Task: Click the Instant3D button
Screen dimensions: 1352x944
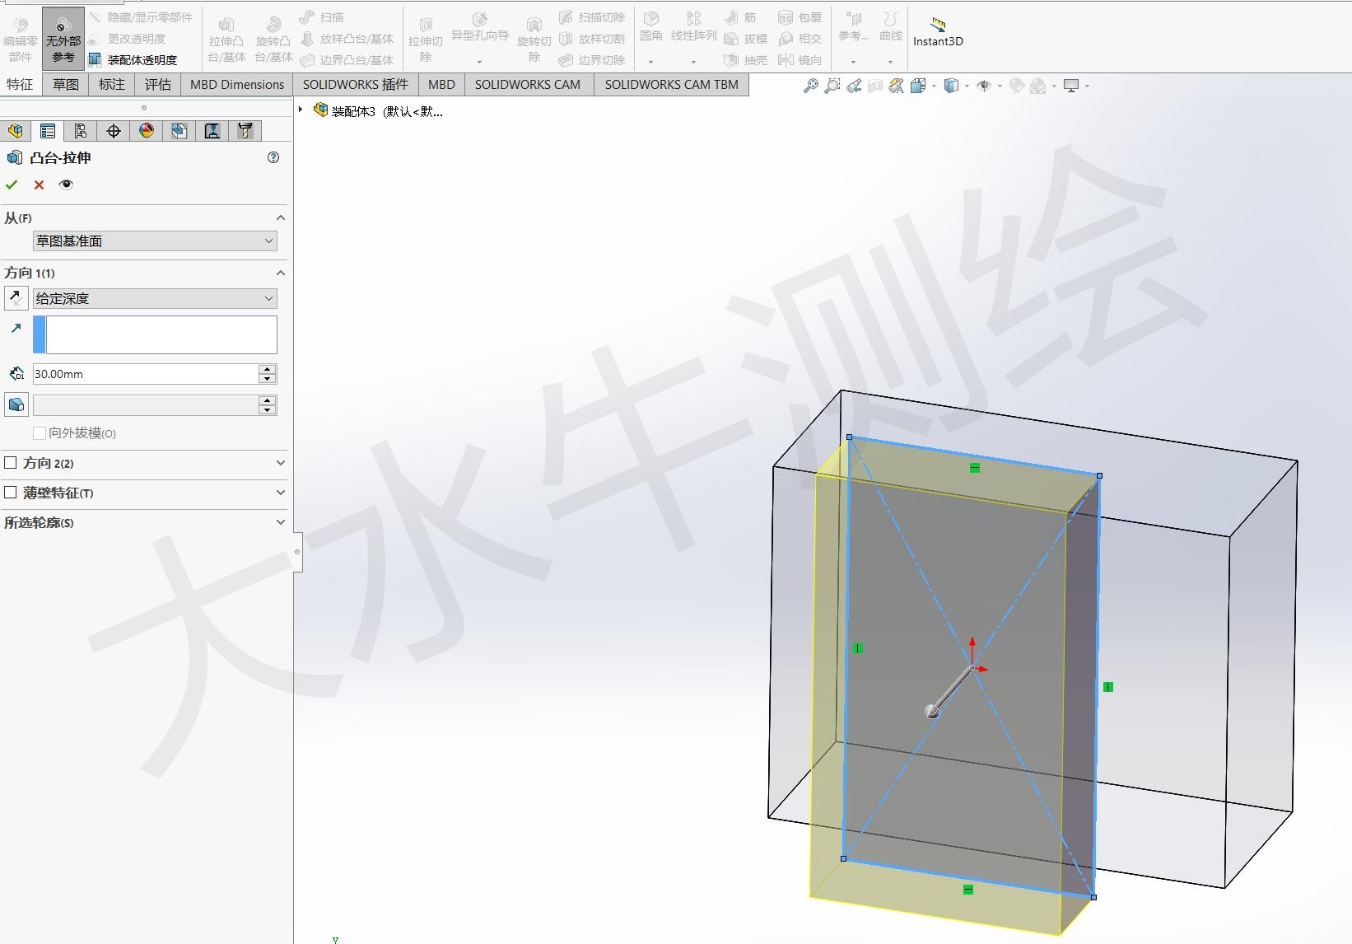Action: point(938,33)
